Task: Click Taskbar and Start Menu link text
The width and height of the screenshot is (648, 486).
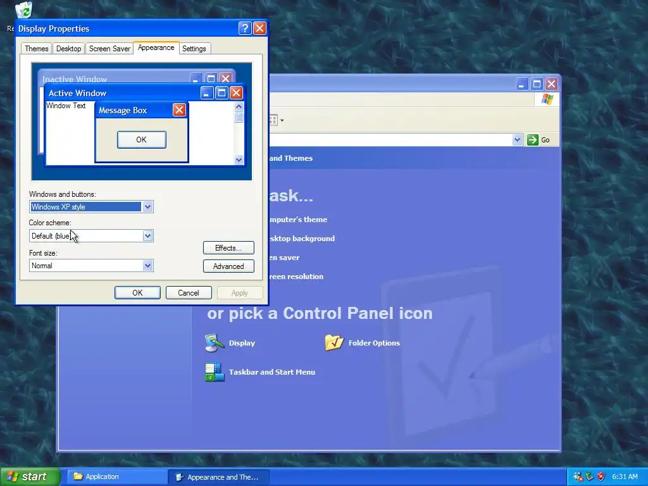Action: [x=272, y=372]
